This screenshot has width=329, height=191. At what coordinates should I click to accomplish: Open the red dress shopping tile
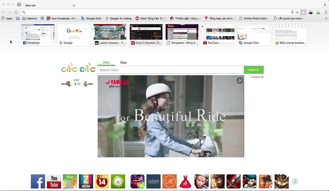click(185, 181)
